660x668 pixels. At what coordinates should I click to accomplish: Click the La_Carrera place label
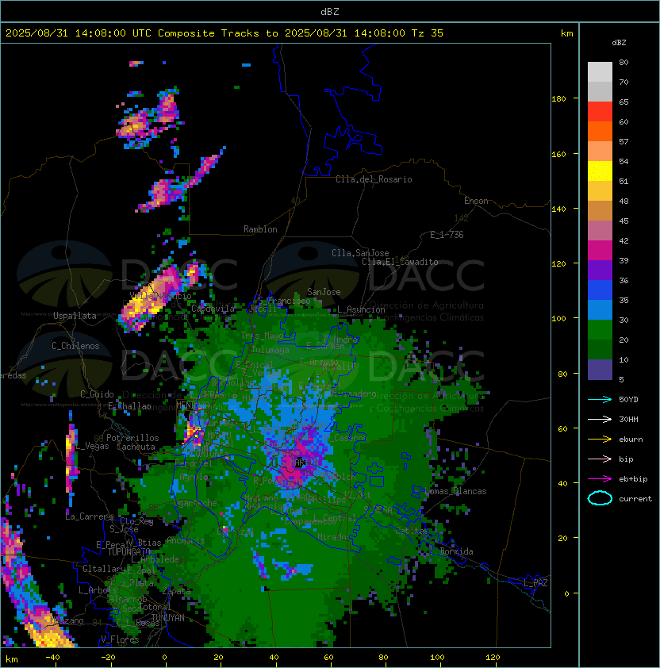(90, 516)
